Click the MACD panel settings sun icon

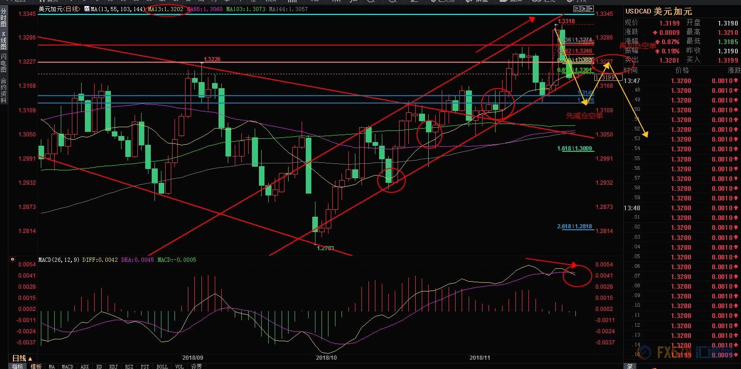pyautogui.click(x=12, y=259)
